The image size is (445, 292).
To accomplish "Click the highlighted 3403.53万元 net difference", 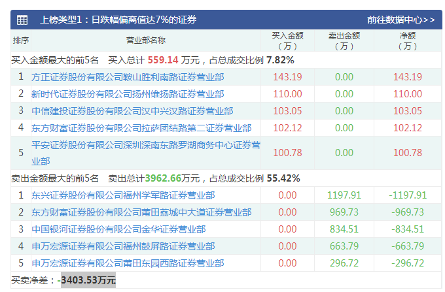I will click(x=88, y=280).
